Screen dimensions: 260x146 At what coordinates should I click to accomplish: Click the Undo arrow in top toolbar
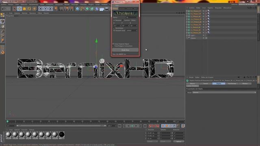(4, 9)
